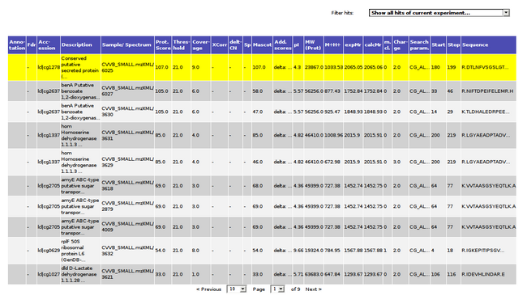The width and height of the screenshot is (527, 304).
Task: Click the Coverage column header
Action: (200, 45)
